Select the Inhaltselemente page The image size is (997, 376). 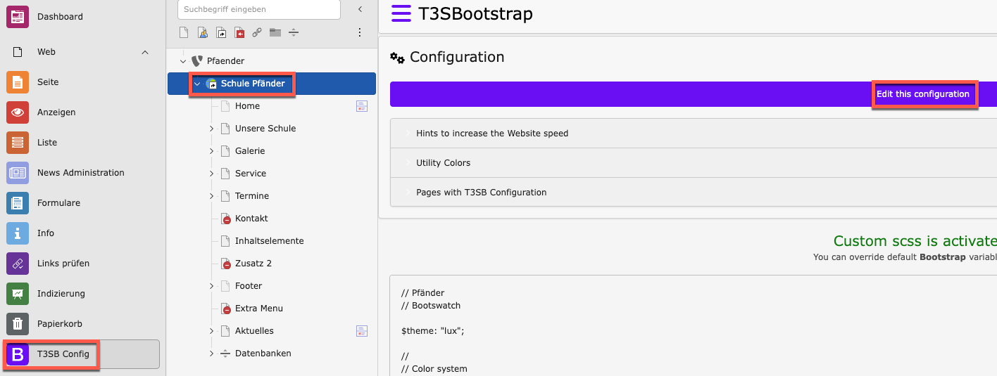click(x=270, y=241)
